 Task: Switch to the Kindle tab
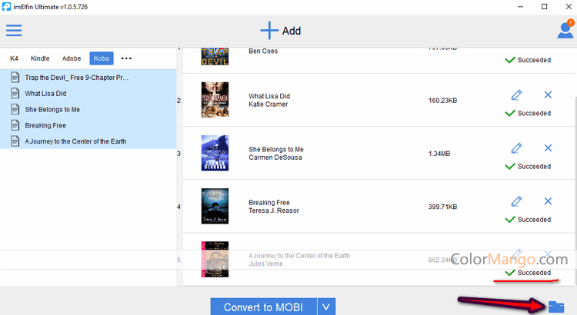click(x=40, y=58)
